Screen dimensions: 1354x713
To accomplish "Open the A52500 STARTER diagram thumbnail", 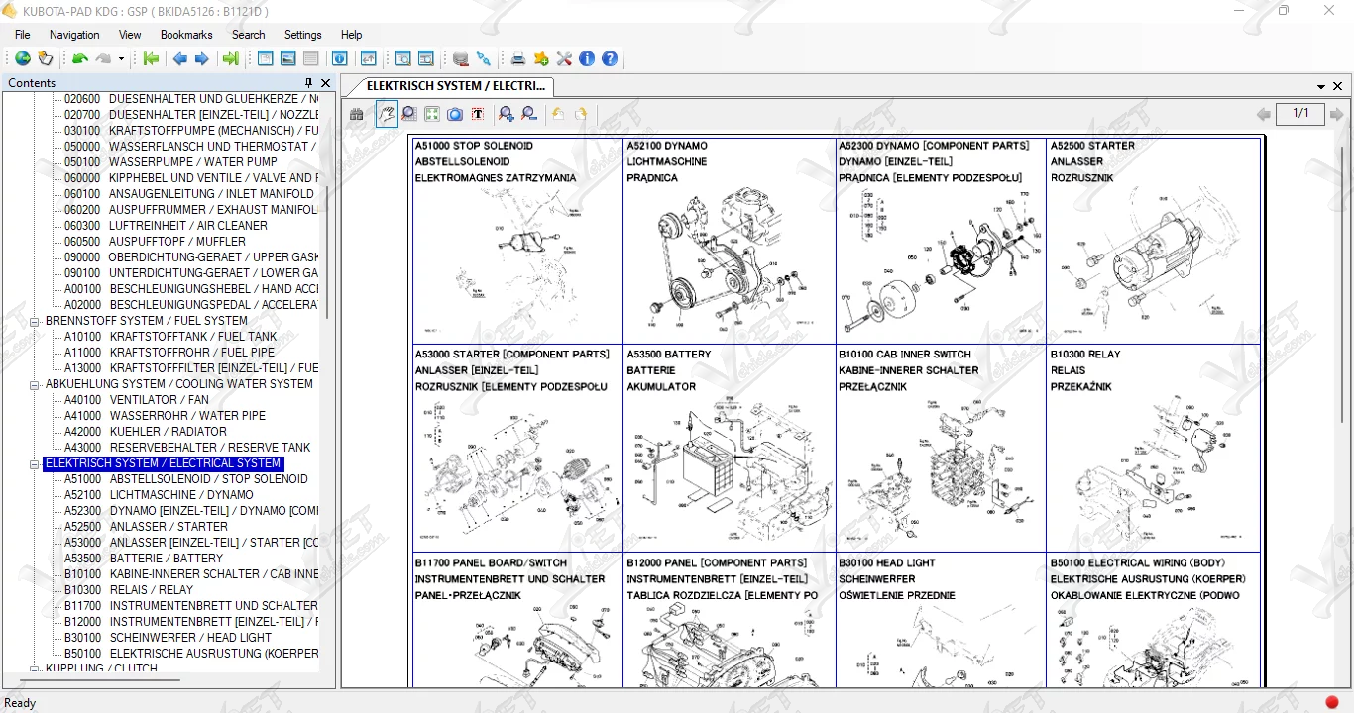I will pos(1153,241).
